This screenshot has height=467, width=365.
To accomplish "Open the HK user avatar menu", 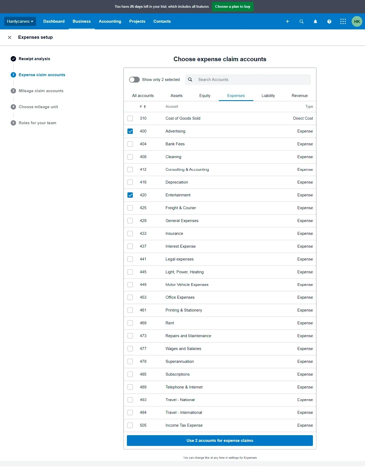I will coord(357,21).
